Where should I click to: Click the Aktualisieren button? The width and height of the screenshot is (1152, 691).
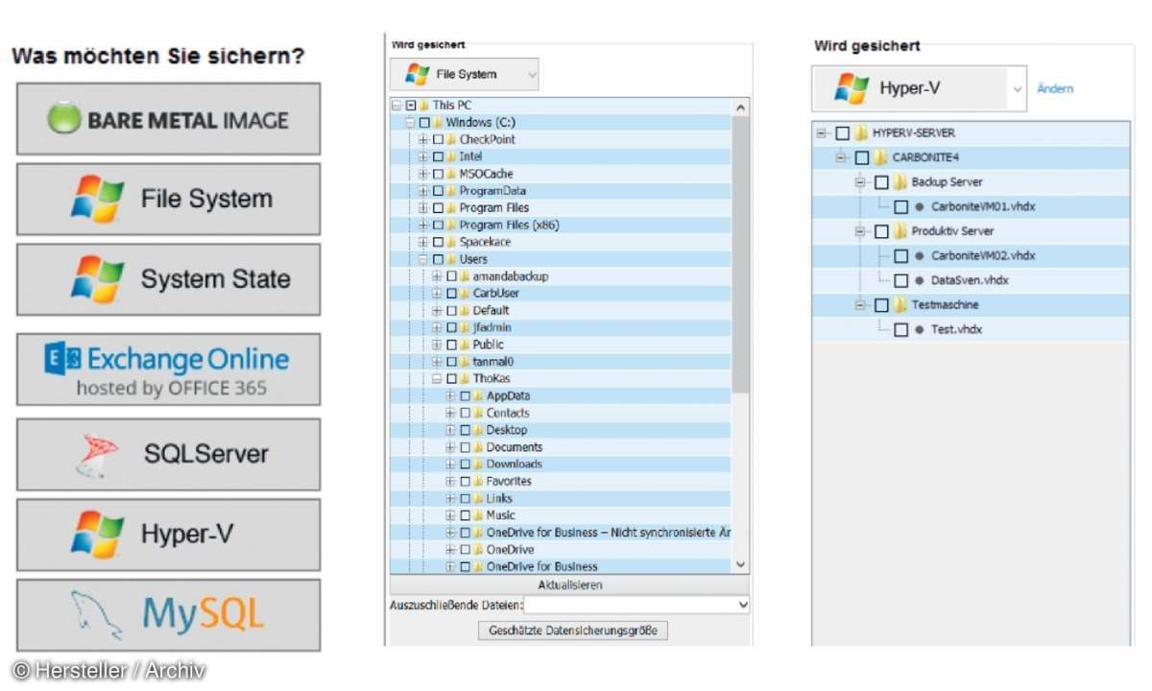[569, 584]
